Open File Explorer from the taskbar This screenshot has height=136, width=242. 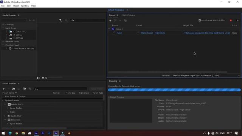(23, 133)
